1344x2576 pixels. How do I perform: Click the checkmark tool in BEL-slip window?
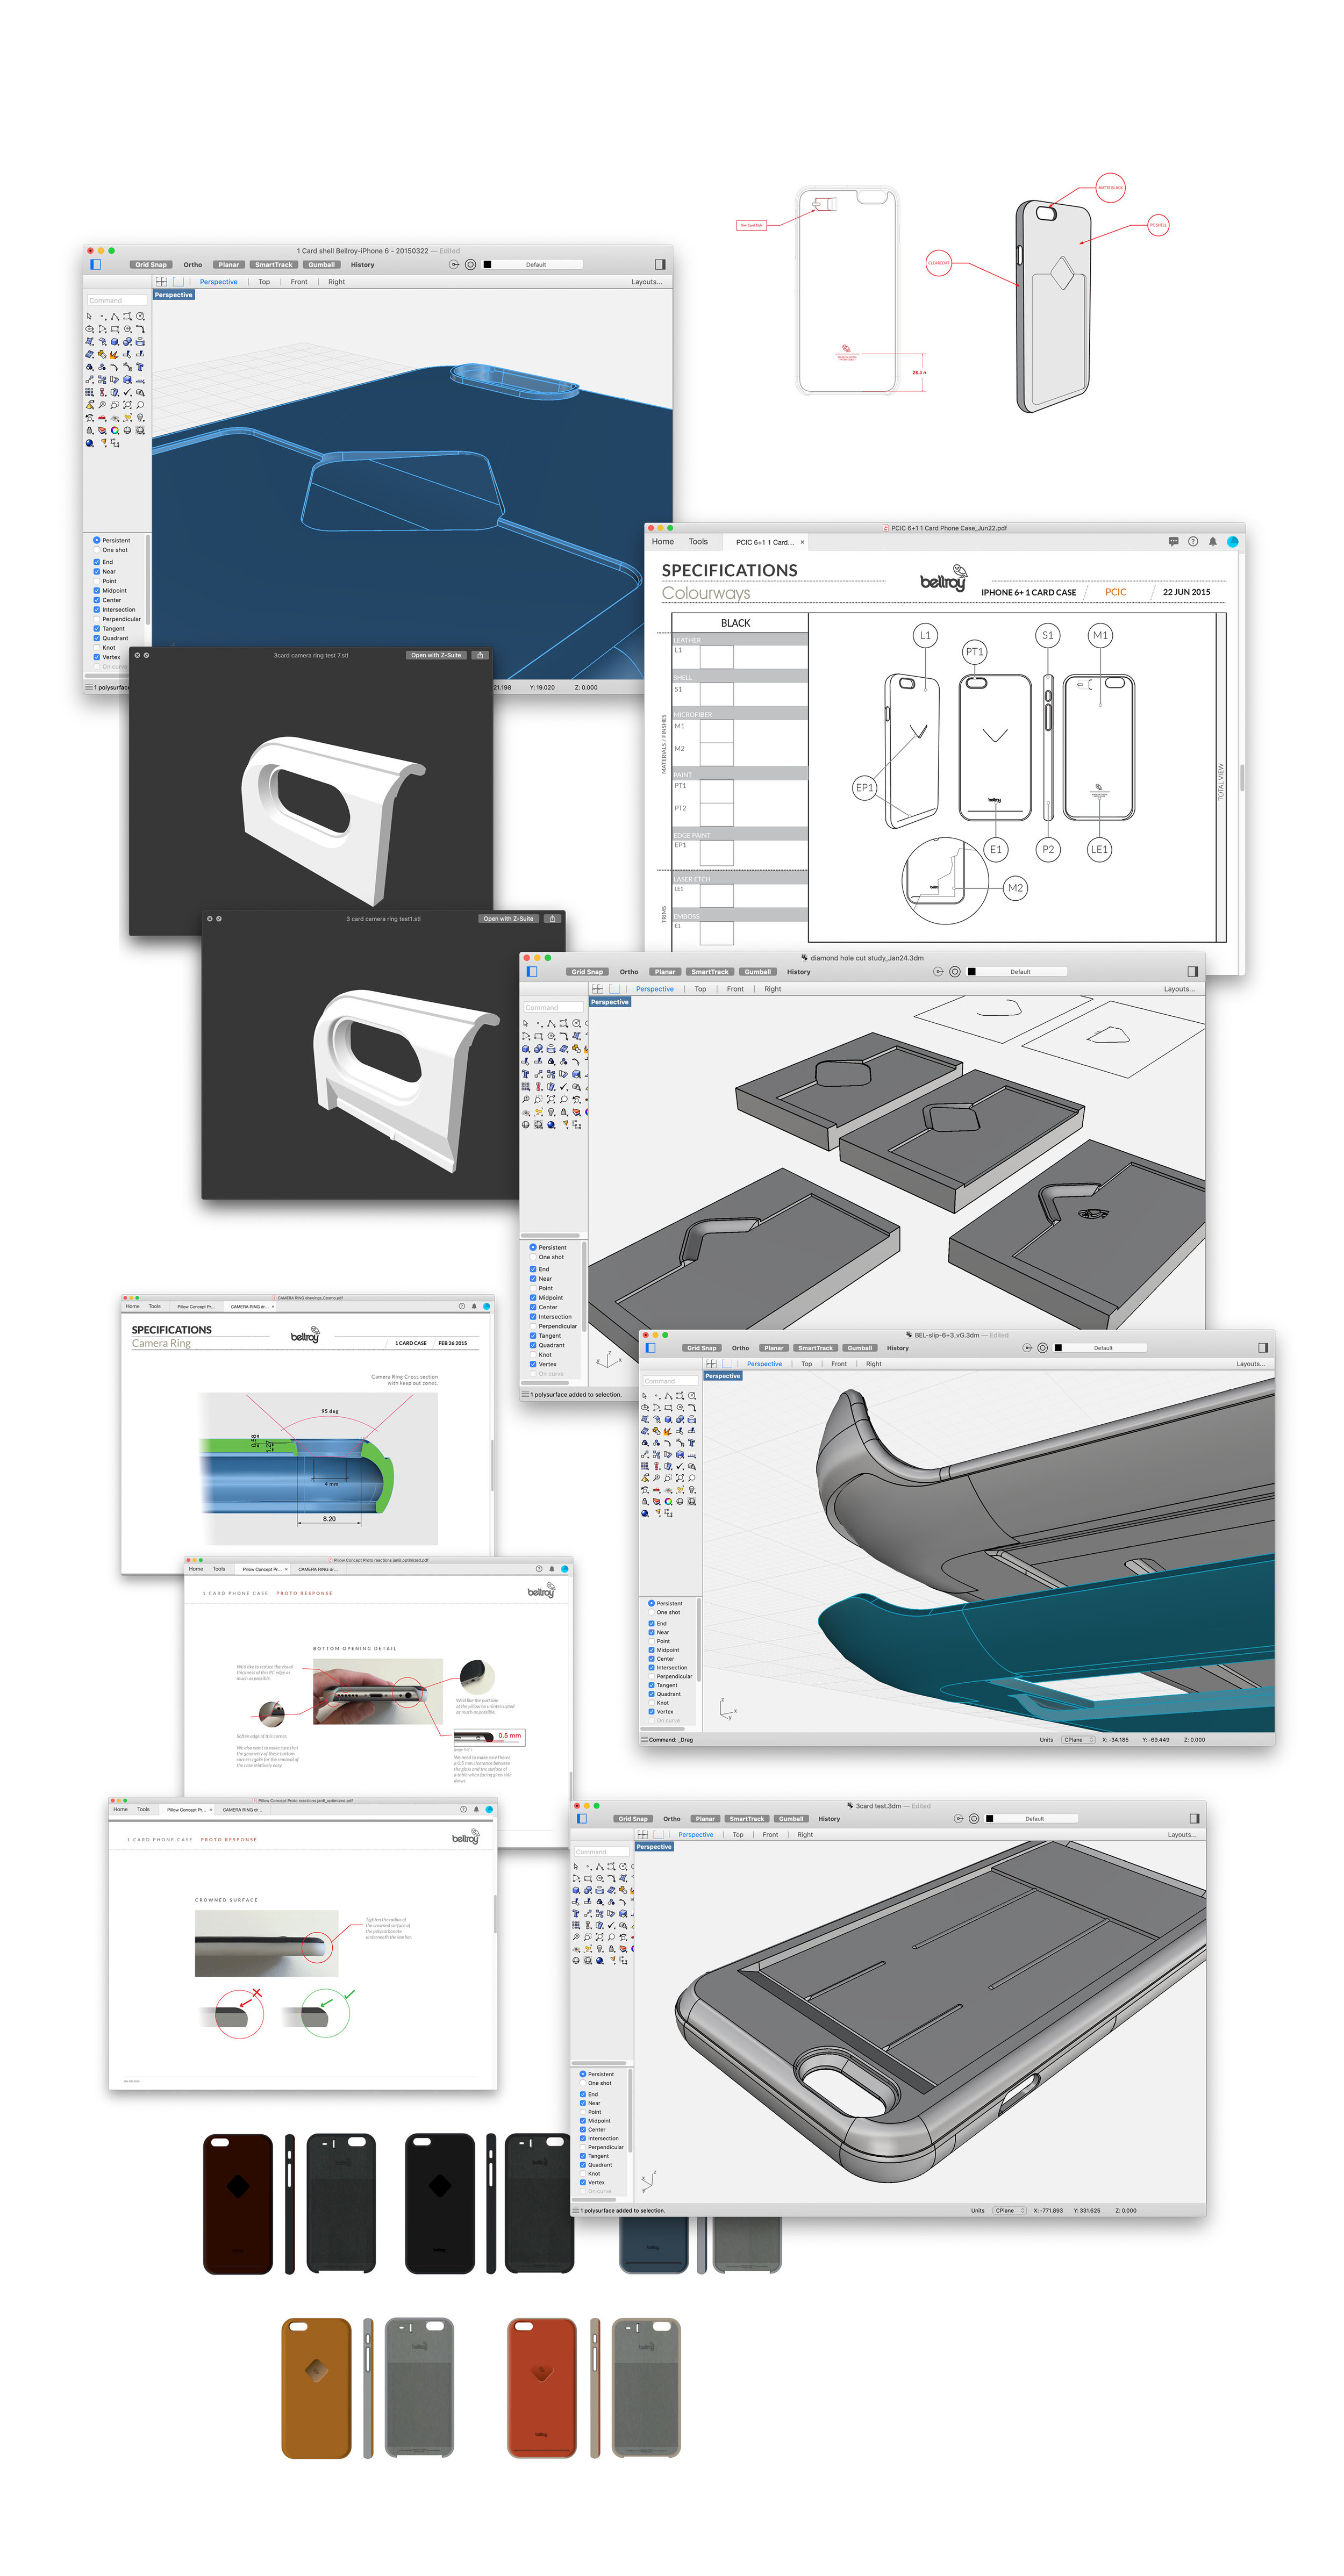(x=680, y=1466)
